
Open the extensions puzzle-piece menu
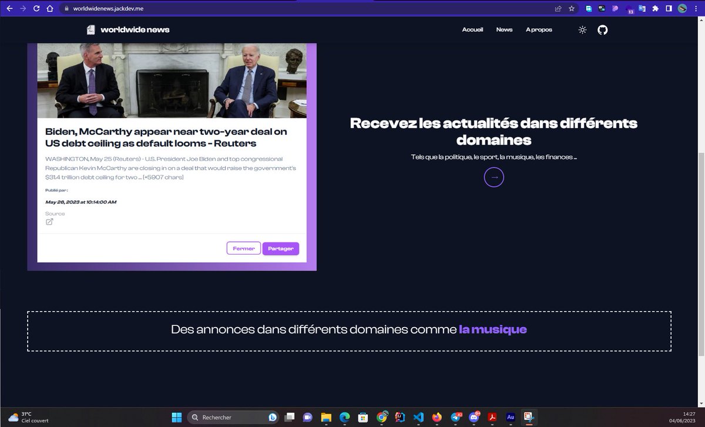(656, 9)
